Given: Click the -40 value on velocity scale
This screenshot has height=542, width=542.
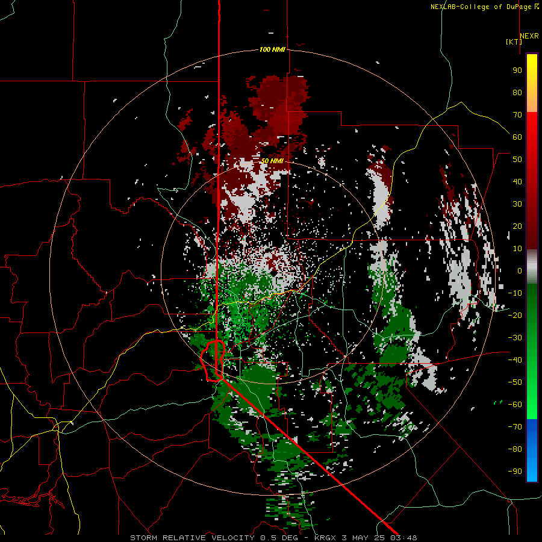Looking at the screenshot, I should 515,360.
